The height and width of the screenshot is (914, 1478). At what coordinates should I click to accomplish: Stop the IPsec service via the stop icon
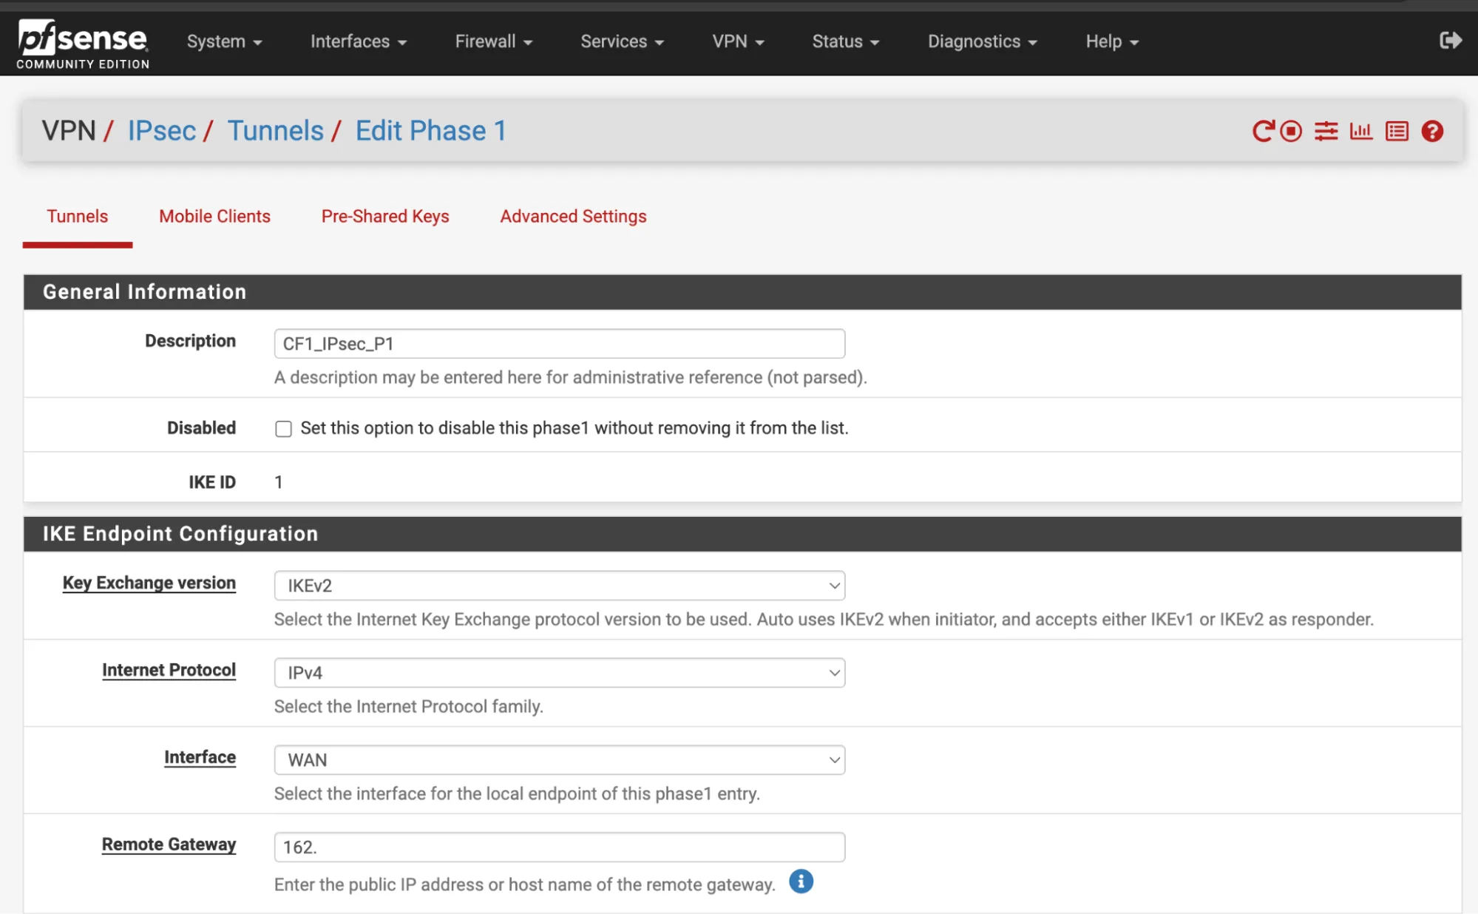(1291, 130)
